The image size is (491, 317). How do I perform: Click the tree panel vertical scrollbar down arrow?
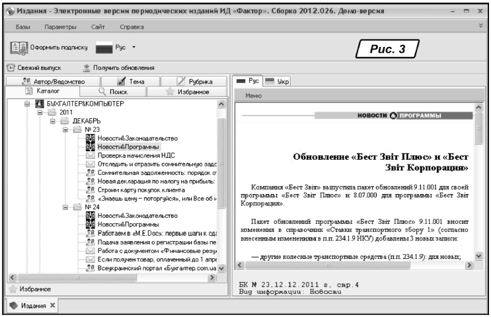pyautogui.click(x=221, y=269)
